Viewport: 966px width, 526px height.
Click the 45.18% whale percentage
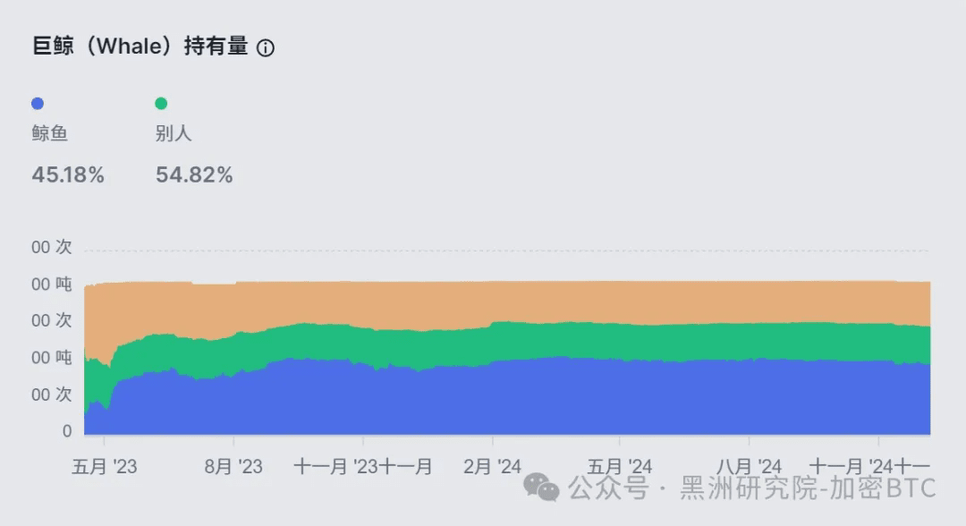click(68, 175)
